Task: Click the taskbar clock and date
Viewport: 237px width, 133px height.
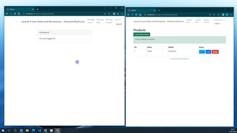Action: coord(233,130)
